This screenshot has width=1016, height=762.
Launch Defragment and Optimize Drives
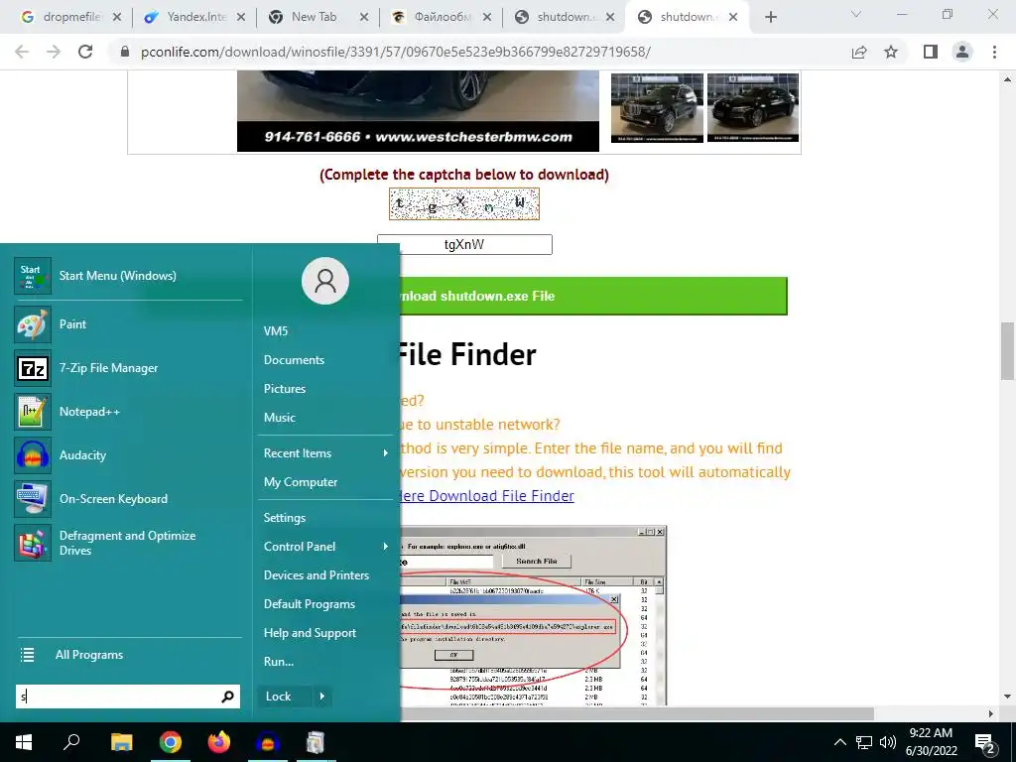[x=128, y=543]
